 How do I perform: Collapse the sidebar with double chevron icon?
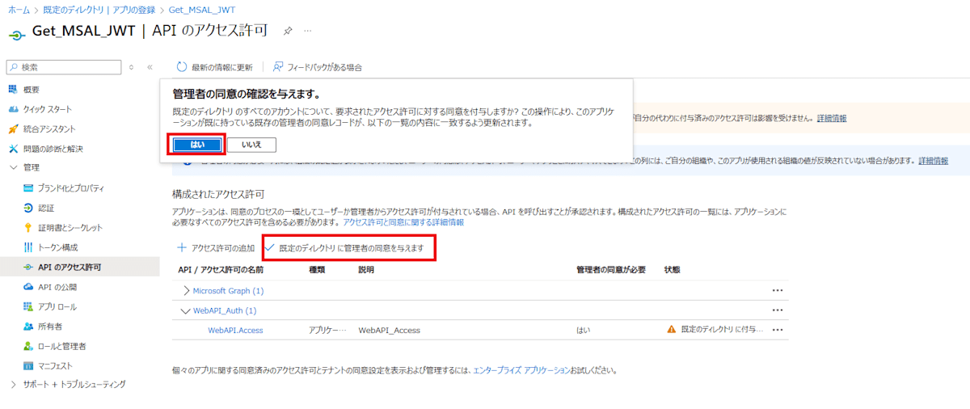point(150,67)
